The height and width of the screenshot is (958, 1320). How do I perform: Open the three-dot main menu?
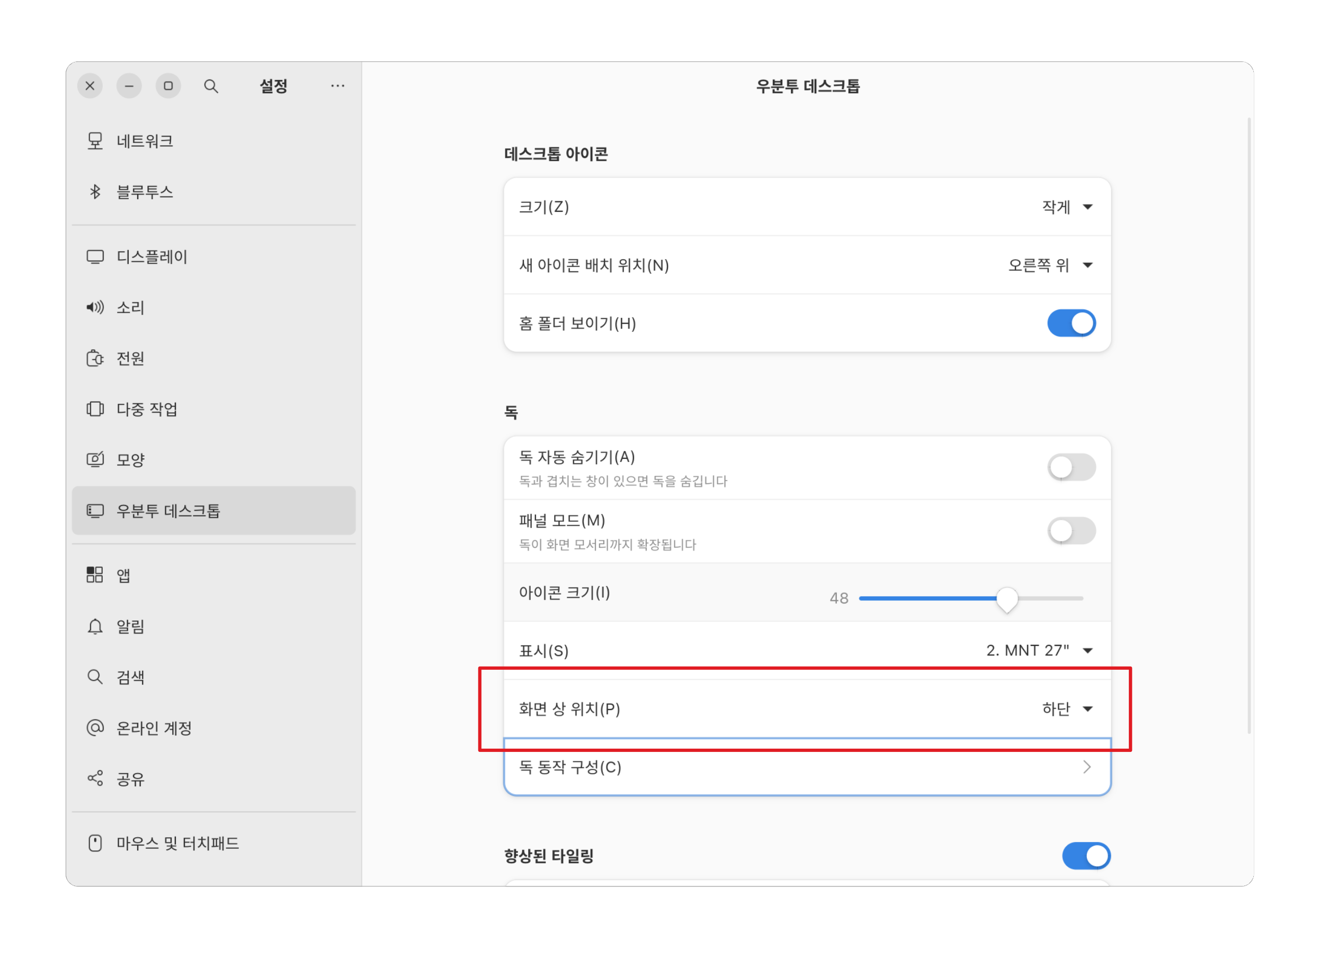coord(337,86)
